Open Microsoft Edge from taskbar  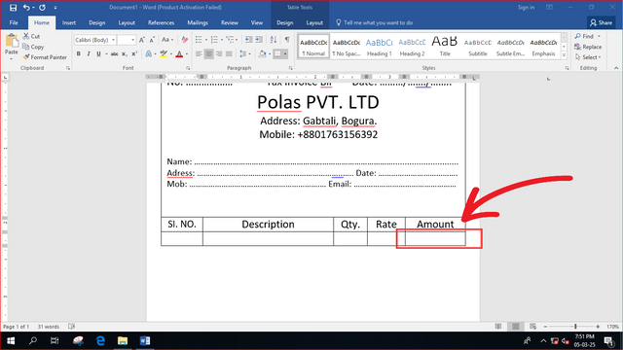(x=100, y=340)
